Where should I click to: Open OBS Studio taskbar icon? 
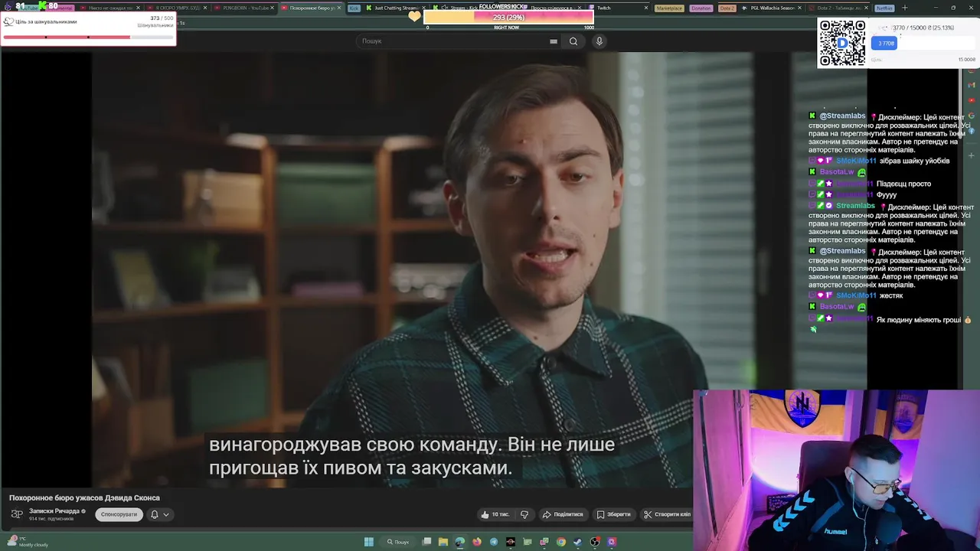595,542
